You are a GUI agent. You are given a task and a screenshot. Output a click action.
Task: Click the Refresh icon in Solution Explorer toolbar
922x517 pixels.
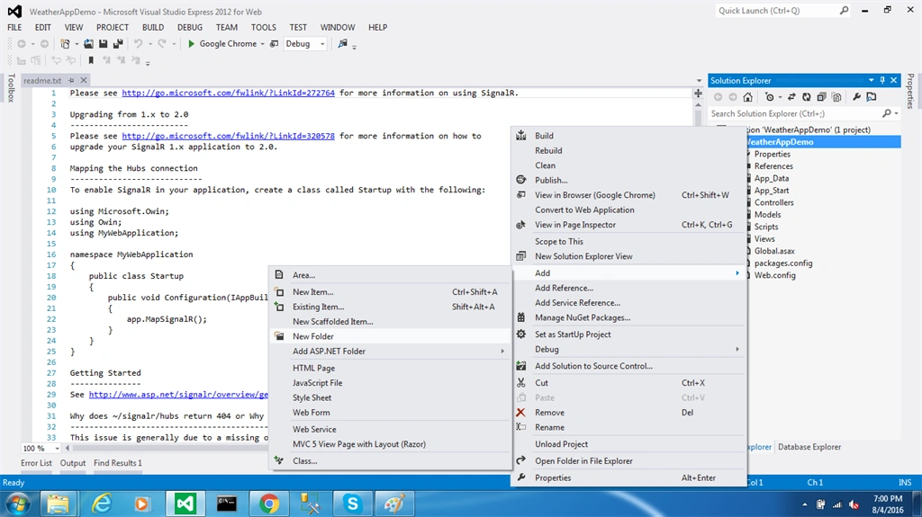806,97
